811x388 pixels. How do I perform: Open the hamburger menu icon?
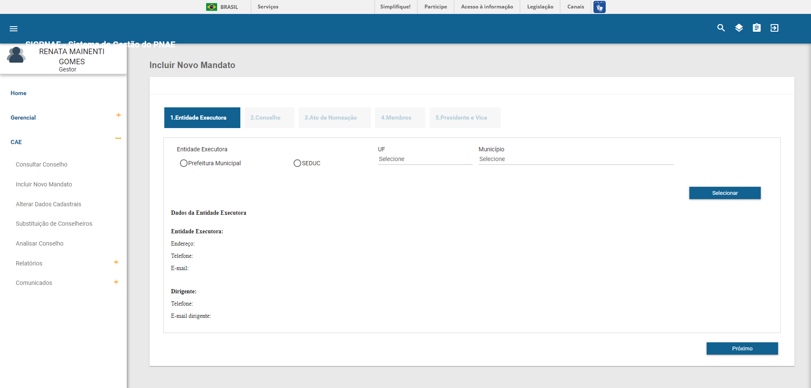pyautogui.click(x=14, y=29)
